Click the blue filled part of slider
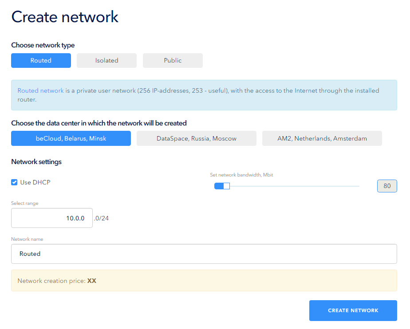This screenshot has width=410, height=329. coord(219,186)
